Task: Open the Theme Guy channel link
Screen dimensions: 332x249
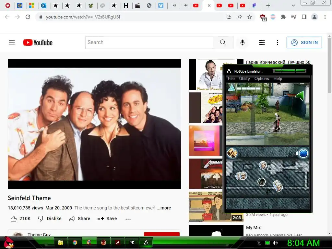Action: [x=39, y=234]
